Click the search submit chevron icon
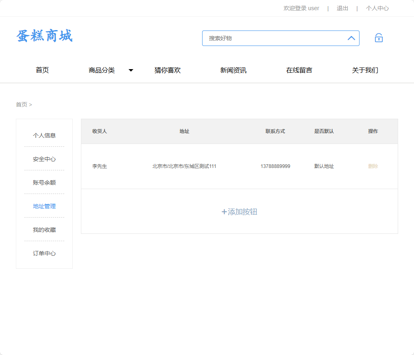 point(351,38)
